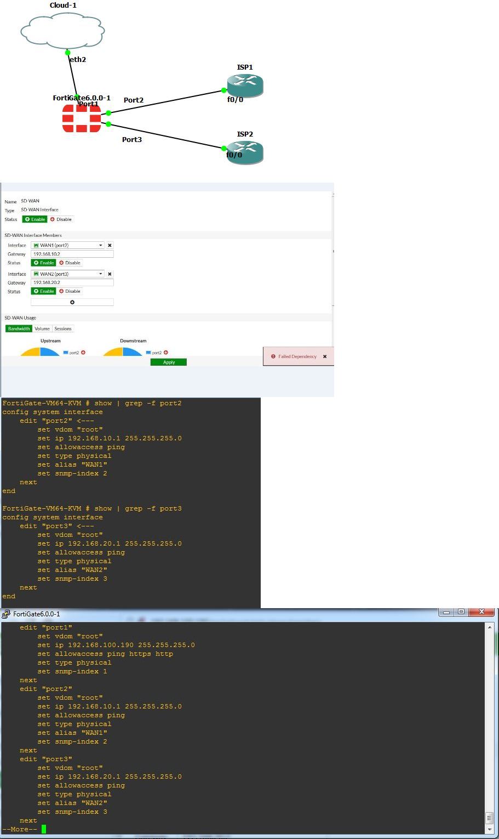The image size is (499, 839).
Task: Select the Bandwidth usage tab
Action: tap(19, 329)
